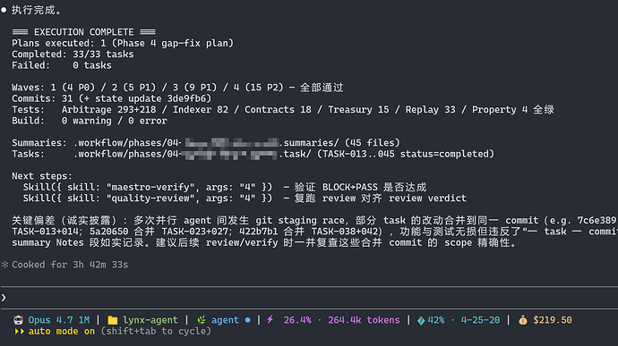618x346 pixels.
Task: Click the commit hash '3de9fb6'
Action: click(x=186, y=98)
